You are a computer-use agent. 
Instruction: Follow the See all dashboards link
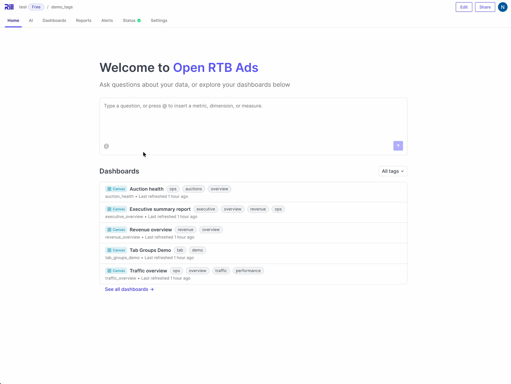(129, 289)
